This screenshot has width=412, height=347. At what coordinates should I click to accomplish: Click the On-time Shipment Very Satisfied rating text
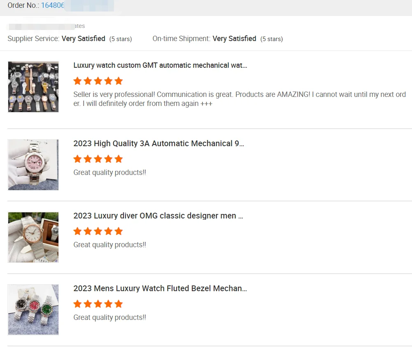coord(234,39)
